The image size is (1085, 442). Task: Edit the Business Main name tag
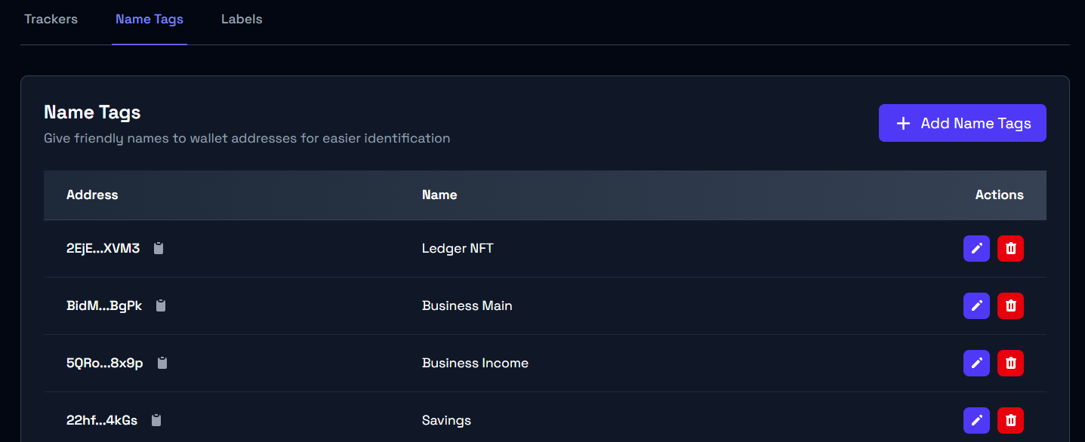976,305
